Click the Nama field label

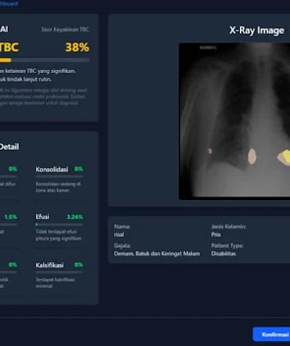122,227
